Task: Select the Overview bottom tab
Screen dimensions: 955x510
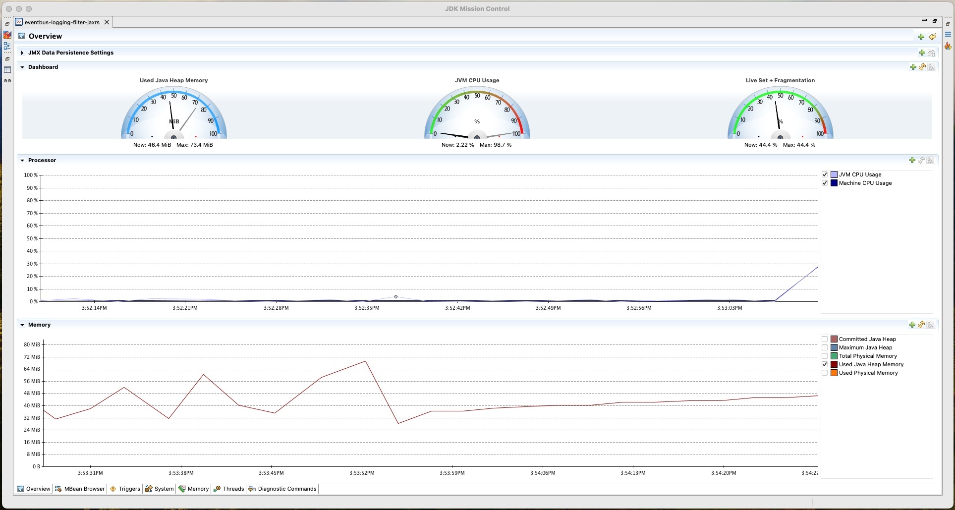Action: tap(34, 489)
